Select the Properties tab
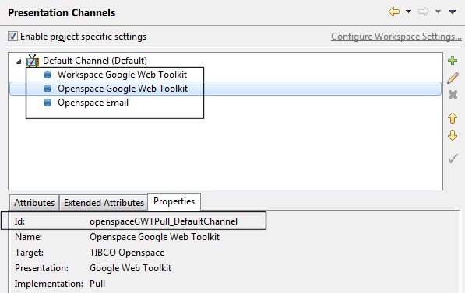Viewport: 465px width, 293px height. tap(174, 201)
